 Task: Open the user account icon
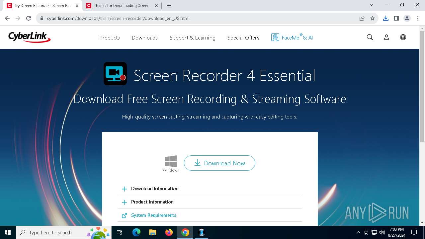pyautogui.click(x=386, y=38)
